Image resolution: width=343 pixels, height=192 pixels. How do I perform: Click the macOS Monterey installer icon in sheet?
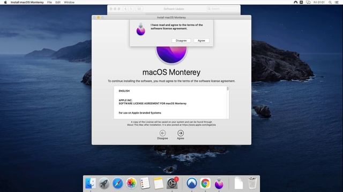tap(140, 29)
